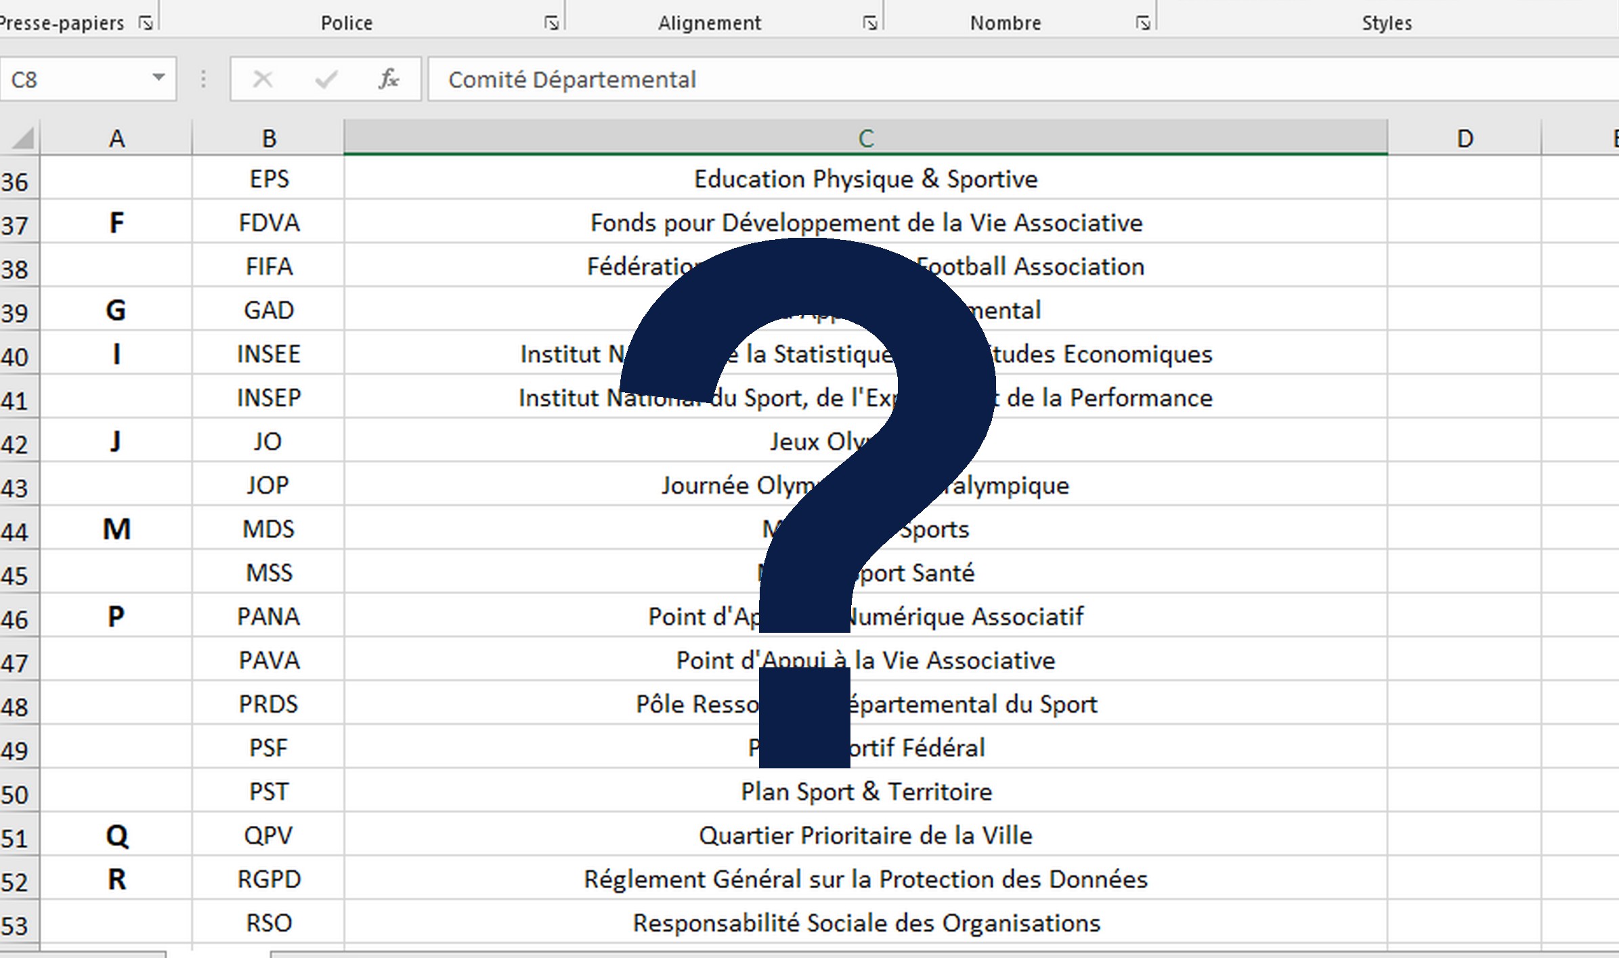Select column A header
The image size is (1619, 958).
pyautogui.click(x=116, y=139)
